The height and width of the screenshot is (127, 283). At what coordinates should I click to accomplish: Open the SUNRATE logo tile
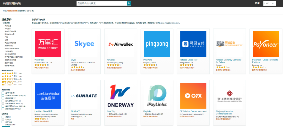coord(84,96)
